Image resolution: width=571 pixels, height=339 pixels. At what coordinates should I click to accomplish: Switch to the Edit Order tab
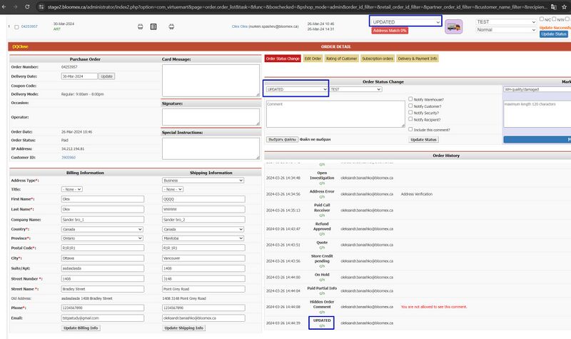point(313,59)
